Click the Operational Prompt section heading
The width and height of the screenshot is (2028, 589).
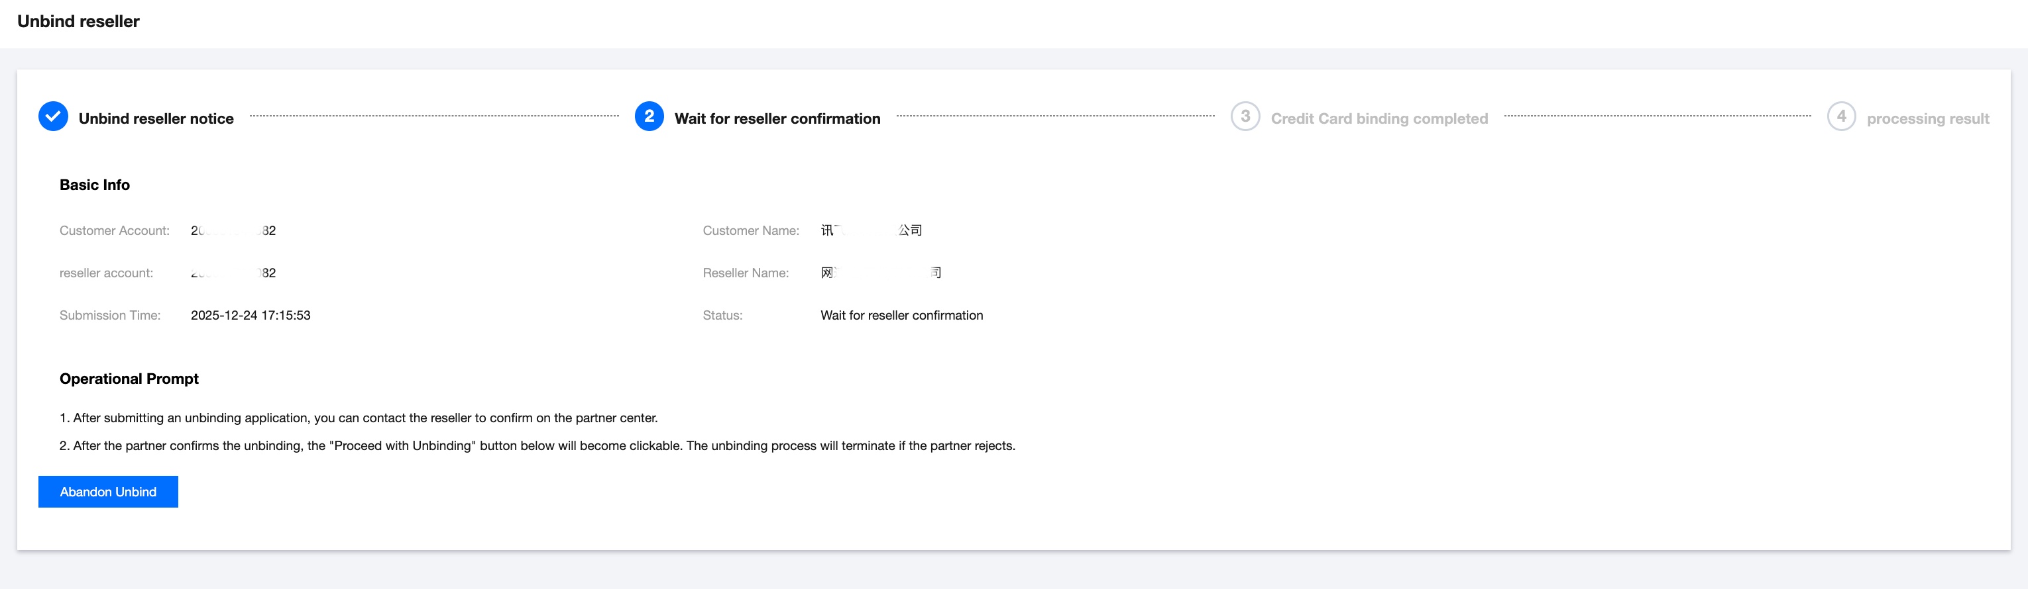click(x=129, y=379)
